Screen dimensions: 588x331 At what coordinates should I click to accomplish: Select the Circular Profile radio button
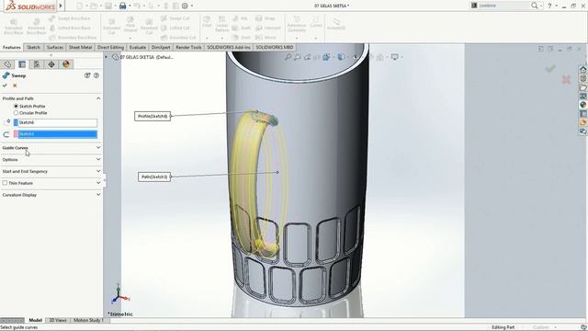16,112
